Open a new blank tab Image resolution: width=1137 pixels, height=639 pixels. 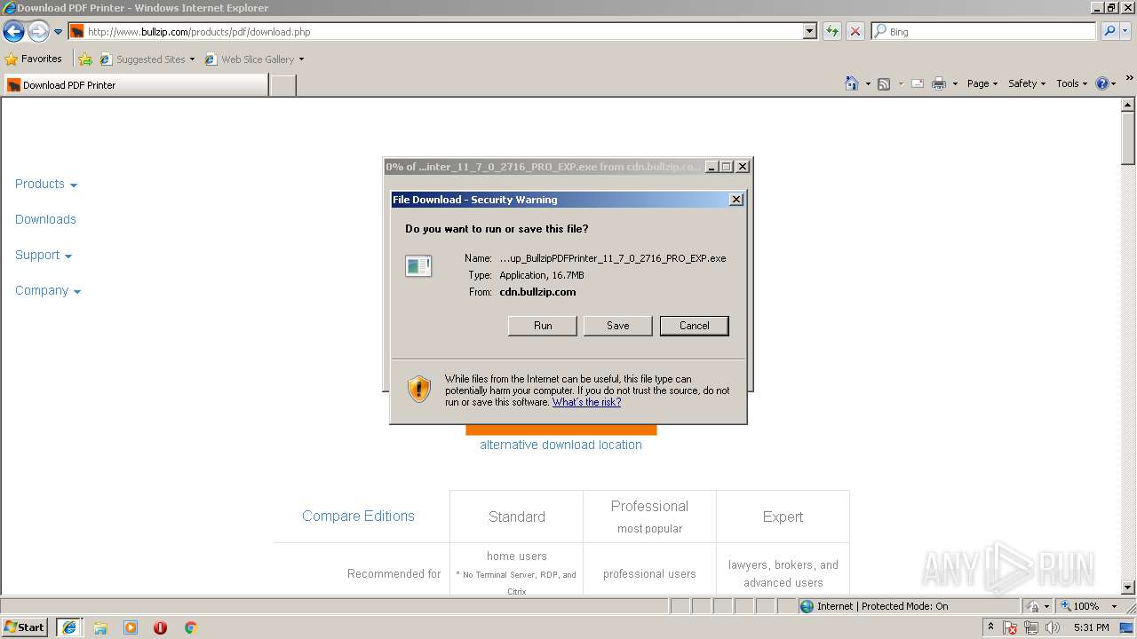click(282, 85)
